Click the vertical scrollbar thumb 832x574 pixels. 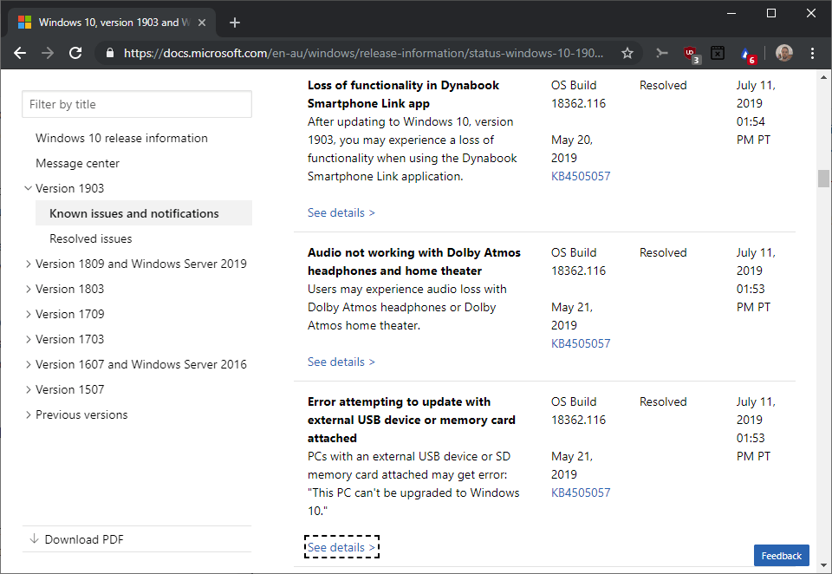(x=823, y=179)
